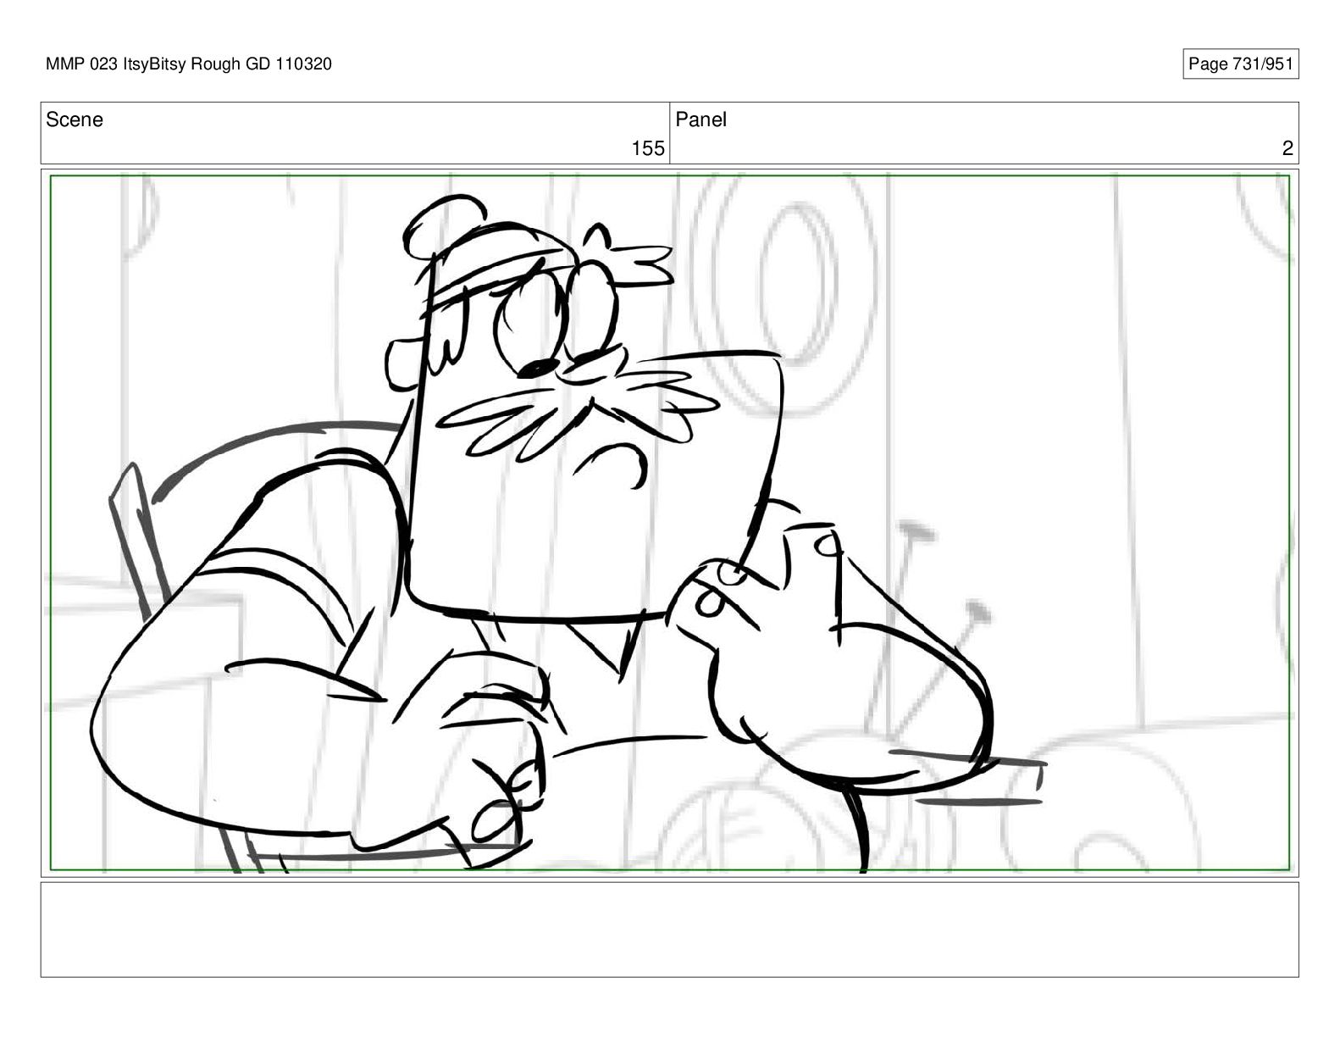
Task: Click the scene number '155'
Action: tap(648, 148)
